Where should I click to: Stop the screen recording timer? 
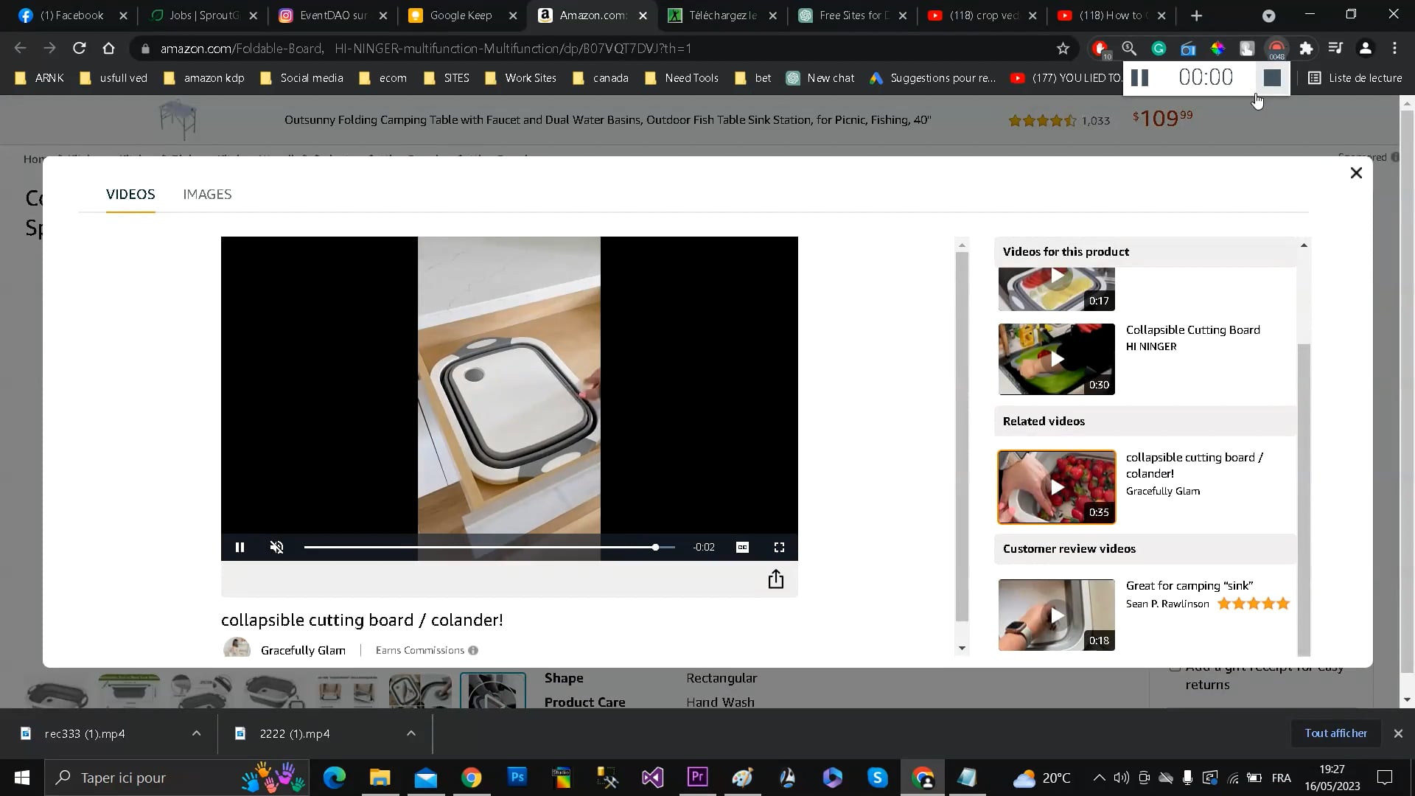point(1271,78)
